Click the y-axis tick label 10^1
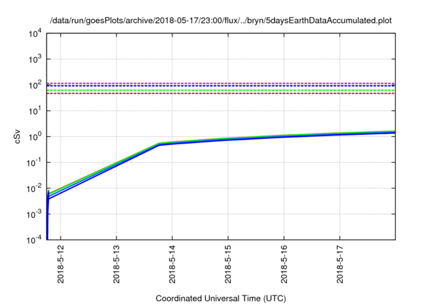This screenshot has width=436, height=305. 35,111
